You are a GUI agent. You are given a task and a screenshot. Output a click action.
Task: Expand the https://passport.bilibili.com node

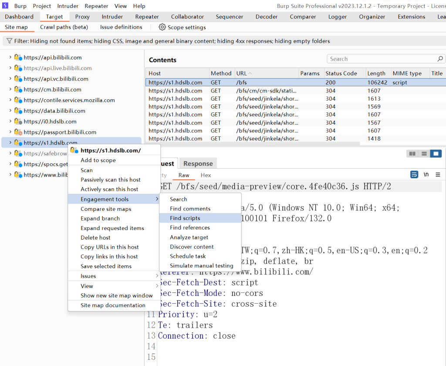pos(10,132)
